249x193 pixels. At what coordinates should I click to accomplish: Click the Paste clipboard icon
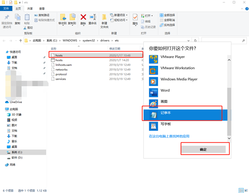click(27, 17)
